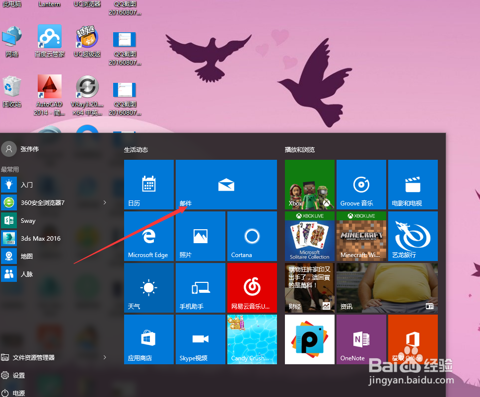Expand 文件资源管理器 jump list arrow
The height and width of the screenshot is (397, 480).
pyautogui.click(x=105, y=357)
